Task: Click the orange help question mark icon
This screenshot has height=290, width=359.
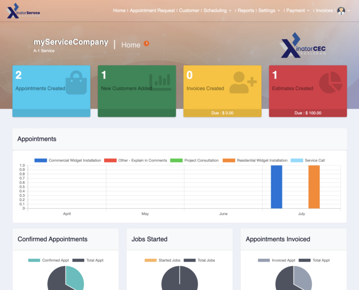Action: tap(146, 43)
